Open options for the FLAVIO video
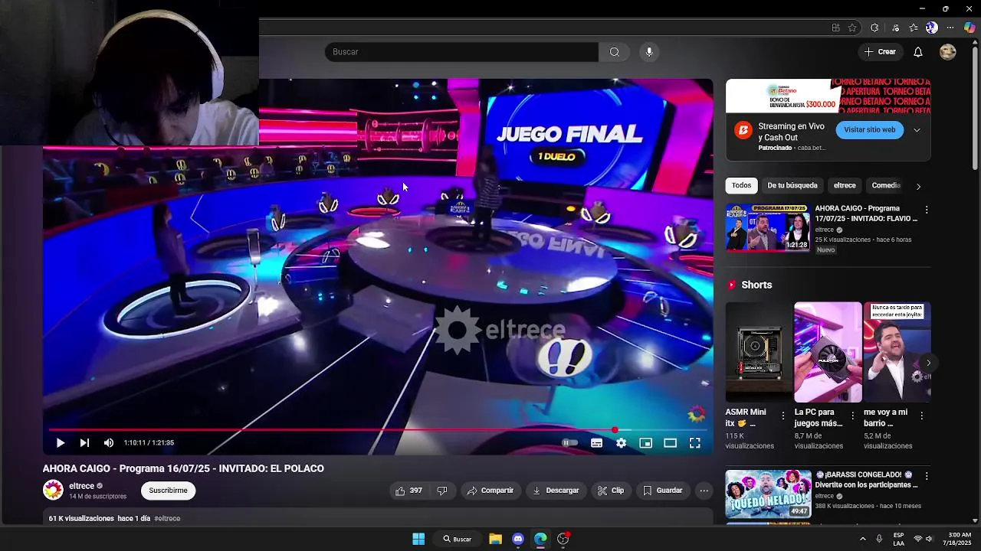Viewport: 981px width, 551px height. (927, 210)
